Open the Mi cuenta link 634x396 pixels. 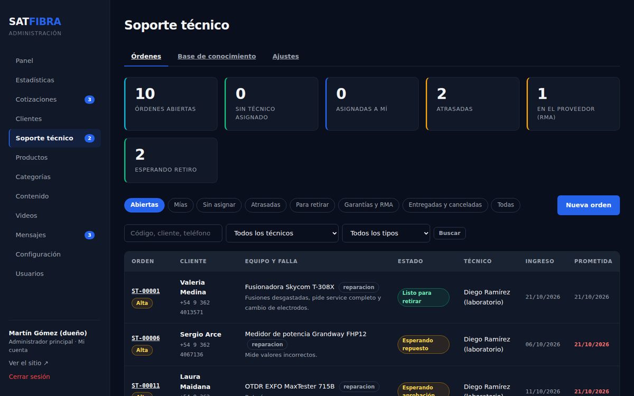(x=48, y=346)
